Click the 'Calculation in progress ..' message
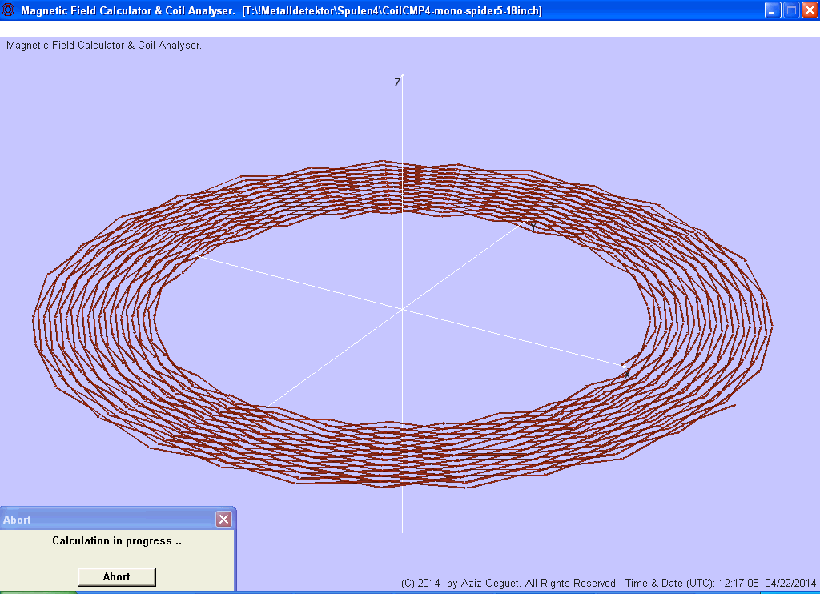 117,541
